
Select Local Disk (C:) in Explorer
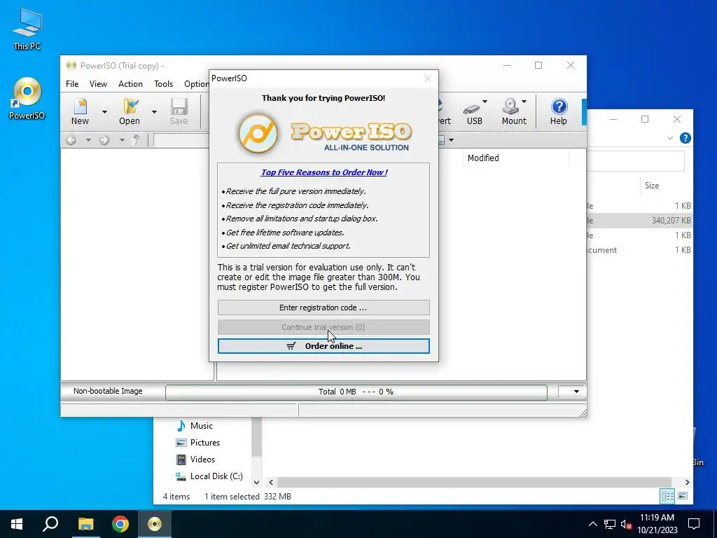coord(209,476)
